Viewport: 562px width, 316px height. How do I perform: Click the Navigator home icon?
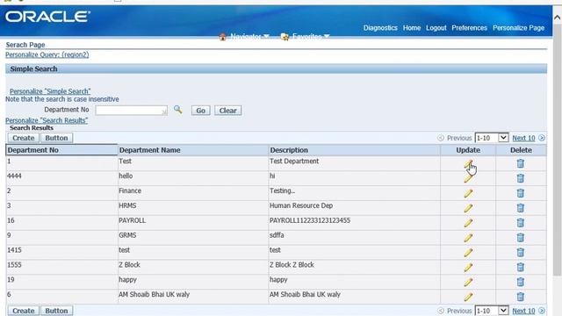[222, 37]
